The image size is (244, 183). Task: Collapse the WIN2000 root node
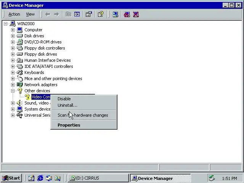pyautogui.click(x=6, y=24)
